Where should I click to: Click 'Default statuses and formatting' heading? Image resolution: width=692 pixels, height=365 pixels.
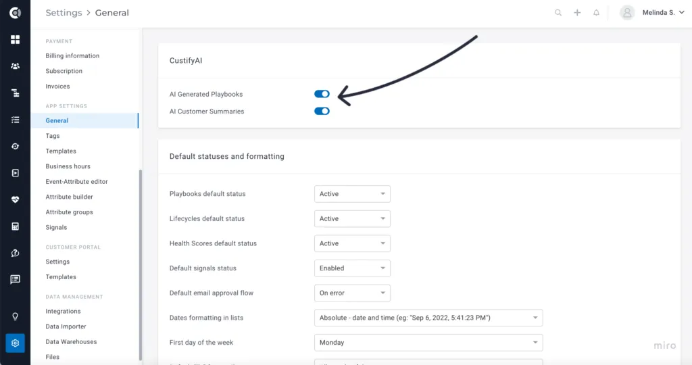tap(227, 156)
